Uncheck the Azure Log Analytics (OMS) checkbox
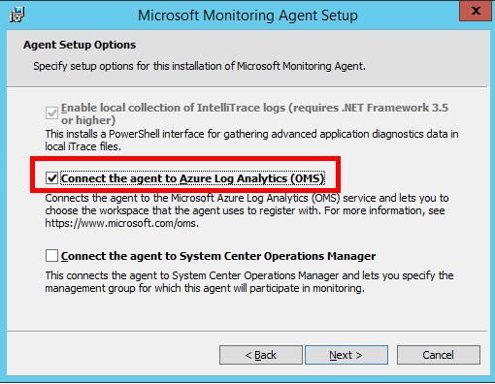 (x=51, y=178)
